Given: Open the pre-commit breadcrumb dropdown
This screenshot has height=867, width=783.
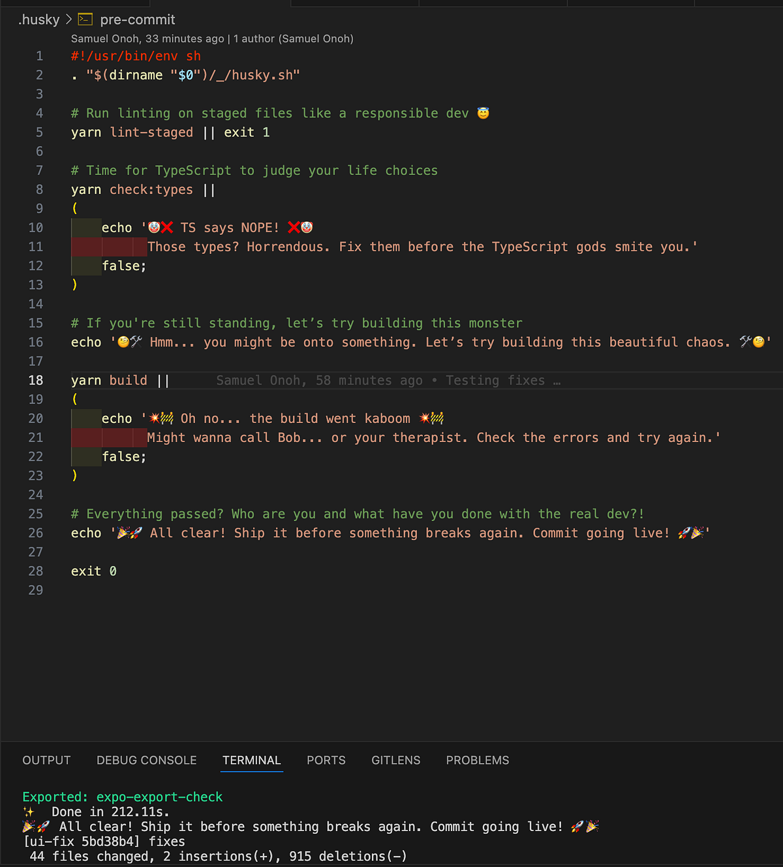Looking at the screenshot, I should pos(138,20).
